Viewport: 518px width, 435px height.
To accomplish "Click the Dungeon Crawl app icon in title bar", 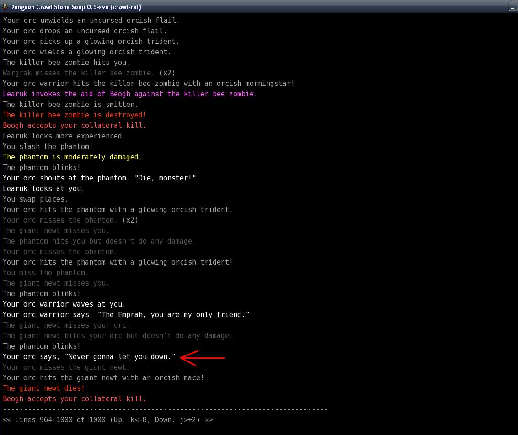I will (x=5, y=7).
